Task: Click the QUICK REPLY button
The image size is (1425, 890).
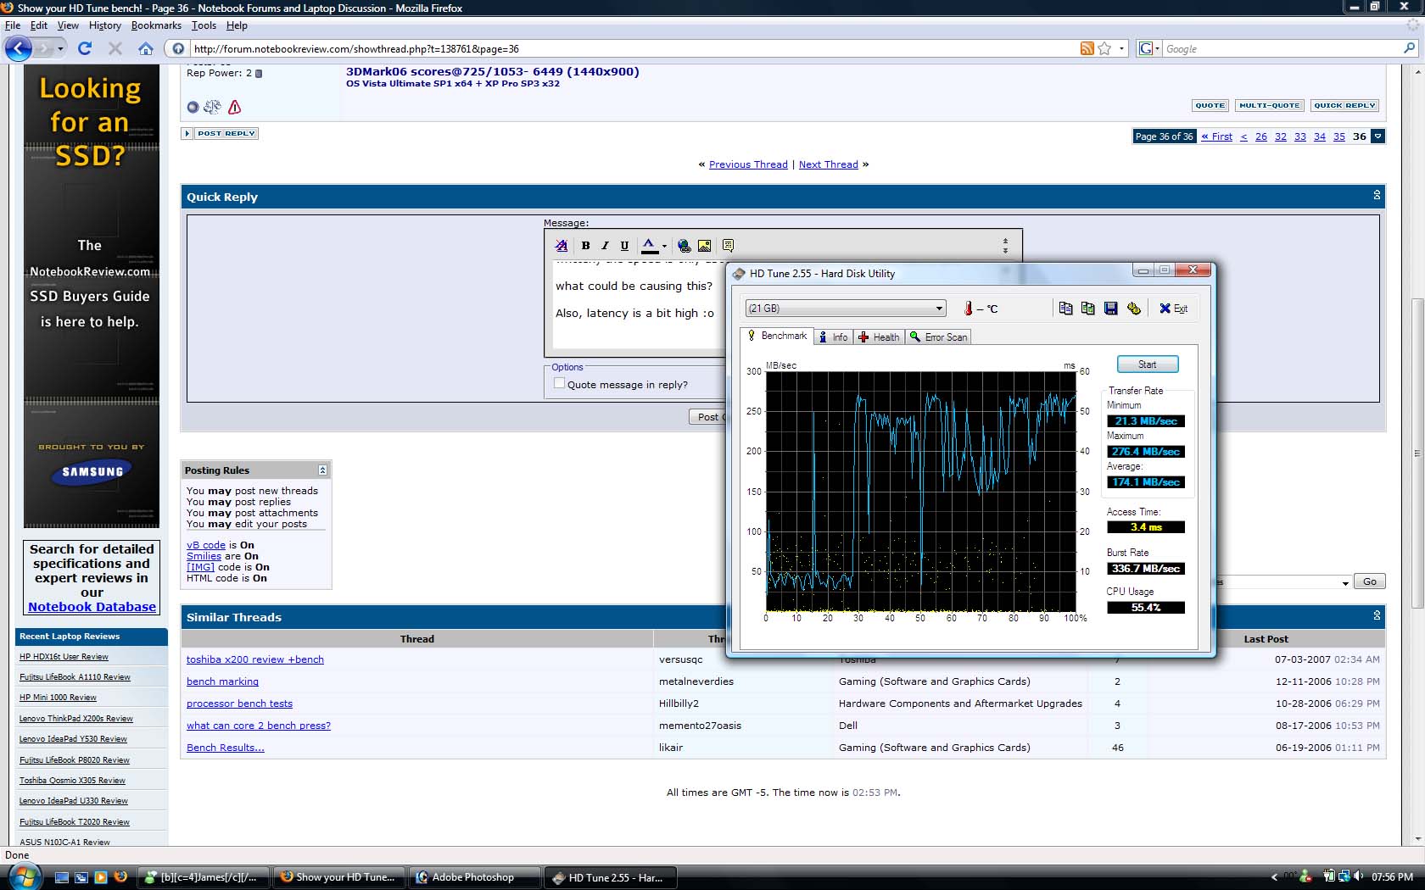Action: tap(1344, 106)
